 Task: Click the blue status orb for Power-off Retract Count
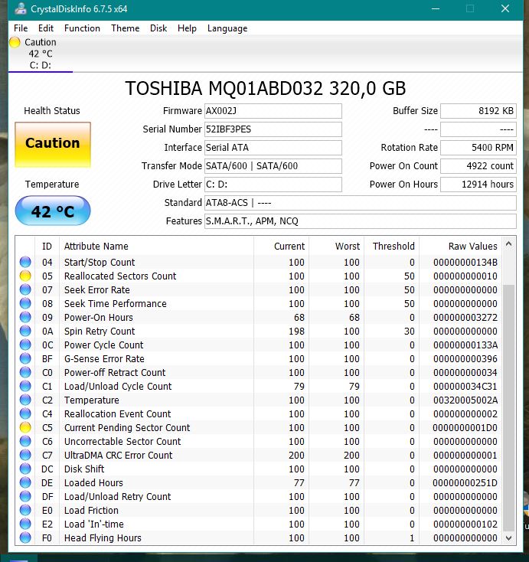pyautogui.click(x=25, y=372)
